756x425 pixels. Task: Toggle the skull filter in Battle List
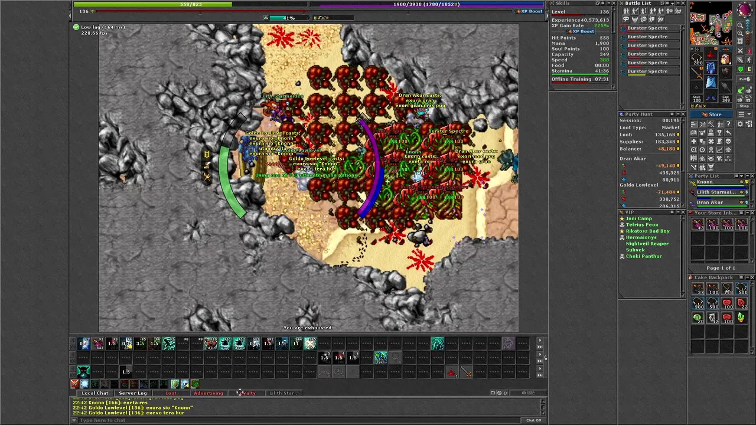pyautogui.click(x=644, y=19)
